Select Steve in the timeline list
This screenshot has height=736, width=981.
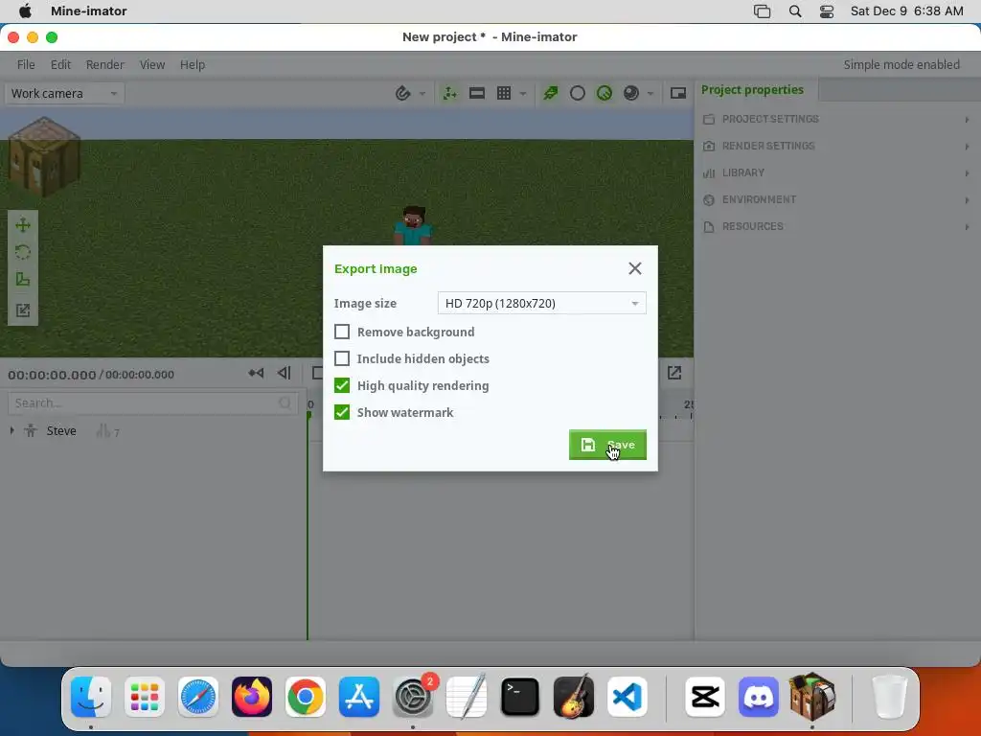point(61,430)
